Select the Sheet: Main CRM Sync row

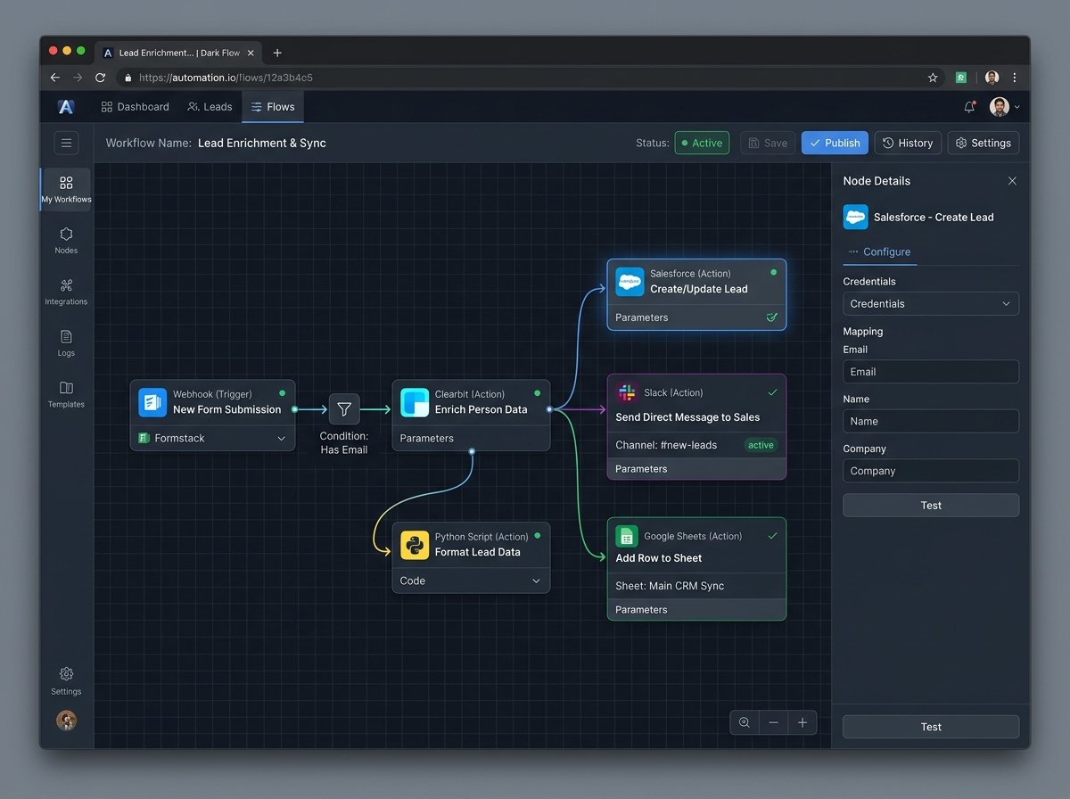[x=696, y=586]
